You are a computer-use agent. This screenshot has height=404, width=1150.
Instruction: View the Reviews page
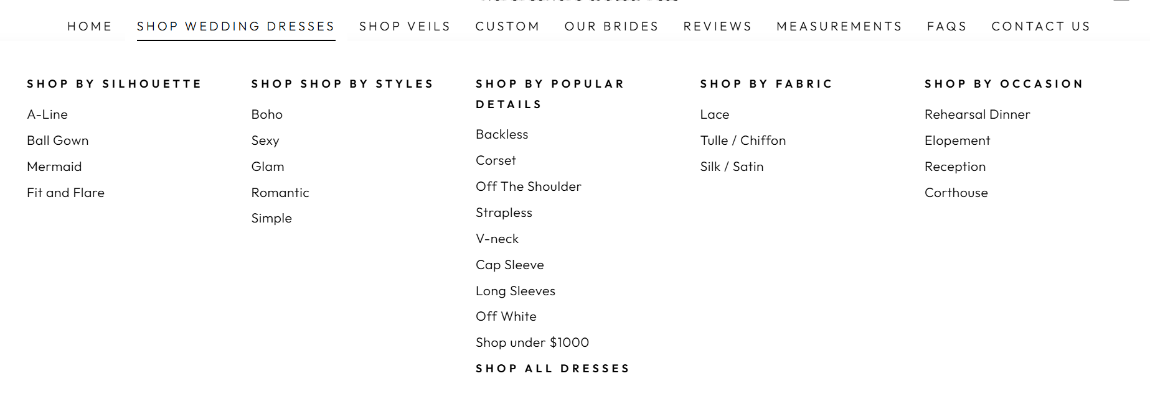(x=717, y=26)
